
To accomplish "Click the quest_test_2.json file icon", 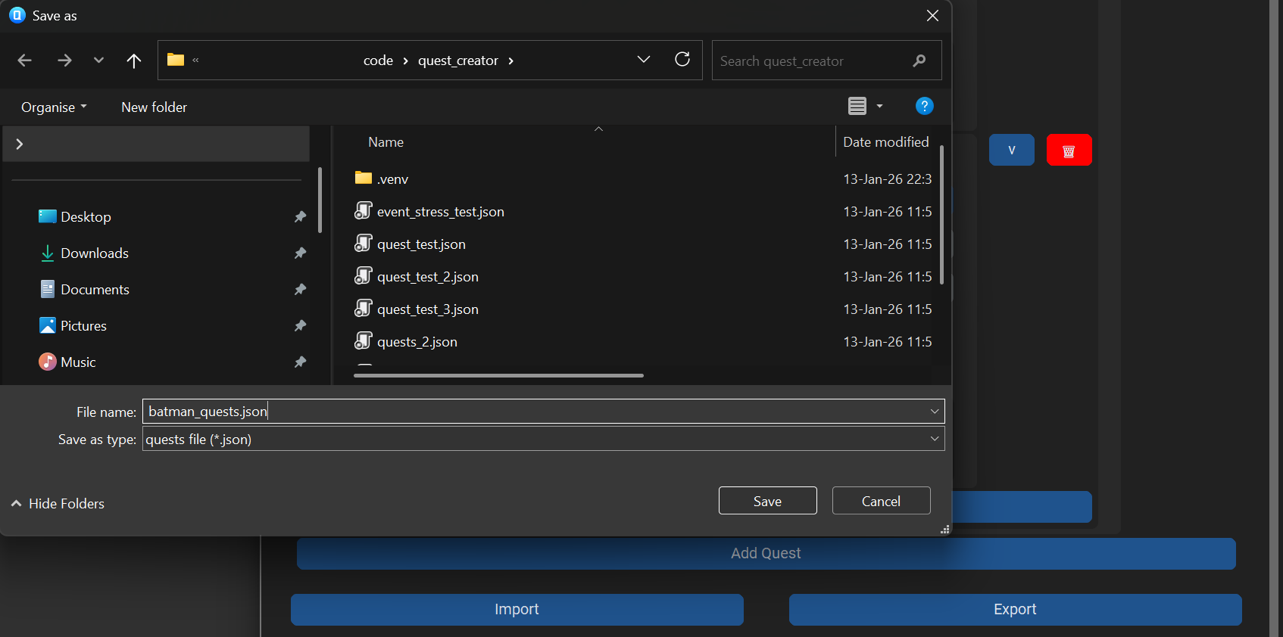I will click(x=364, y=276).
